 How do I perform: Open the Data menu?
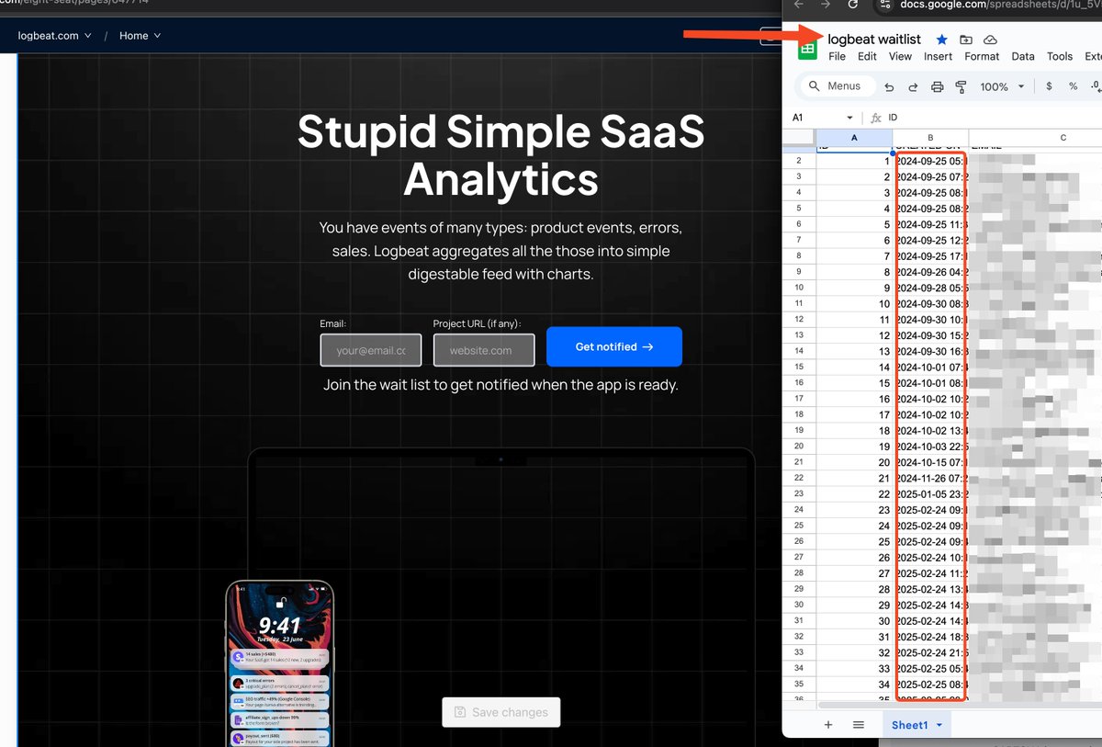(x=1023, y=56)
